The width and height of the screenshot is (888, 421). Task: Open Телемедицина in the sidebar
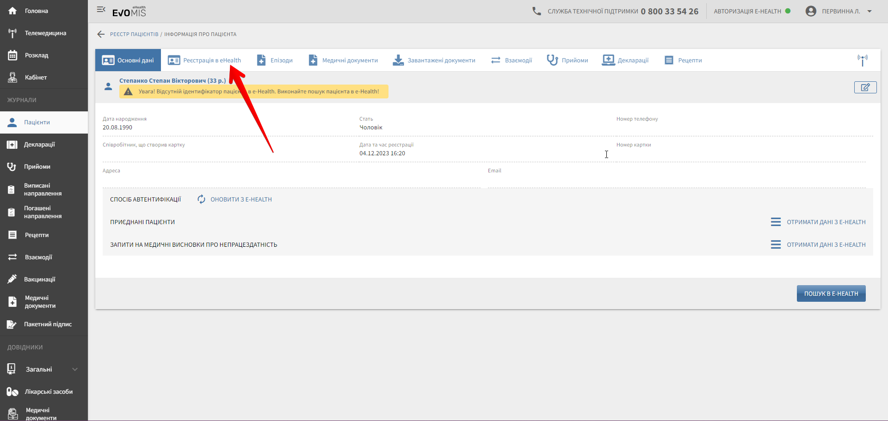coord(45,33)
